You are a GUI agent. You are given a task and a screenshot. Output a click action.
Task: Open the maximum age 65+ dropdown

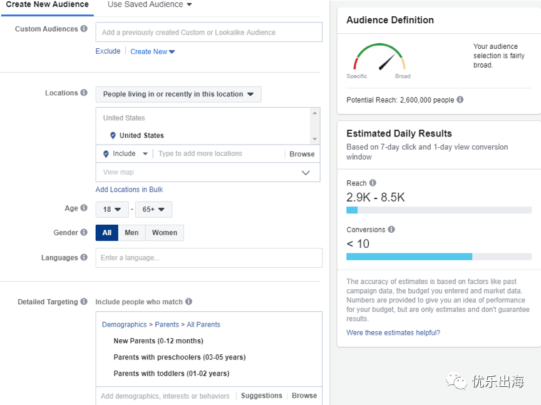153,210
